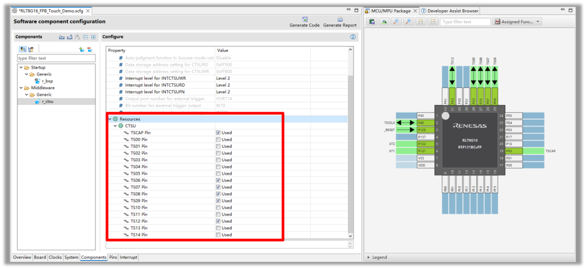Collapse the Middleware folder
Image resolution: width=586 pixels, height=269 pixels.
(21, 88)
